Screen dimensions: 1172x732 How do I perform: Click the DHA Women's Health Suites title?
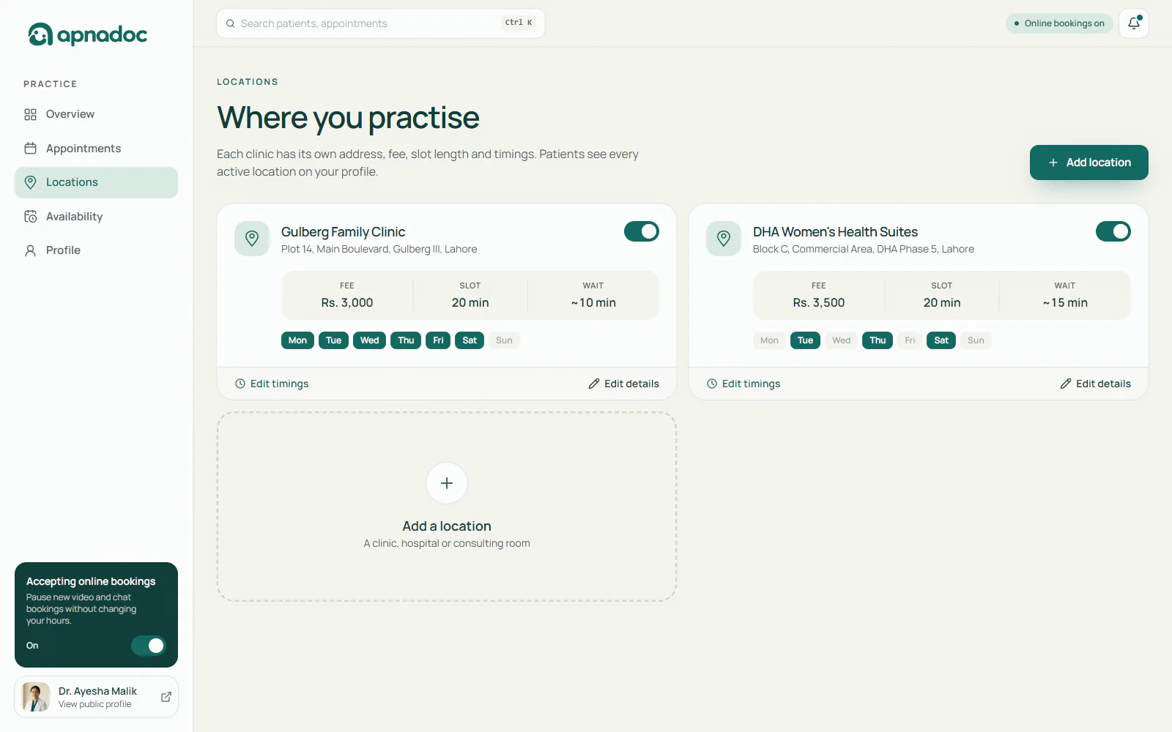pos(835,232)
